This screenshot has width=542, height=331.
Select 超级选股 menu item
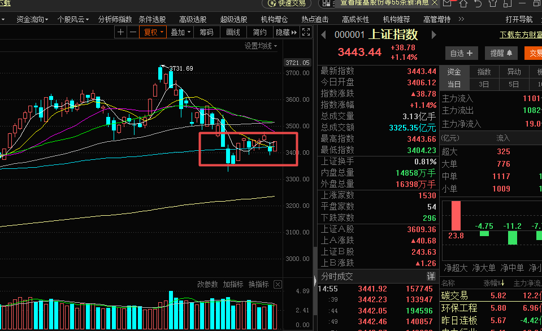pyautogui.click(x=233, y=19)
